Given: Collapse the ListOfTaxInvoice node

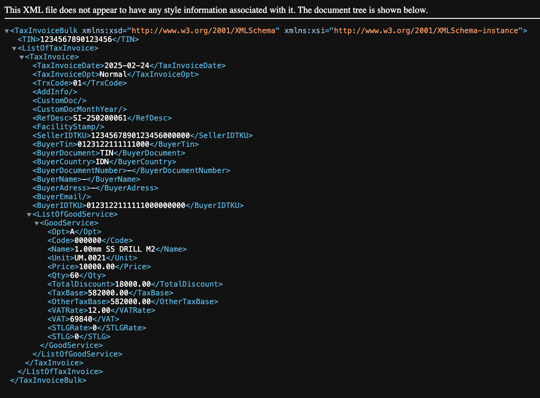Looking at the screenshot, I should [14, 48].
